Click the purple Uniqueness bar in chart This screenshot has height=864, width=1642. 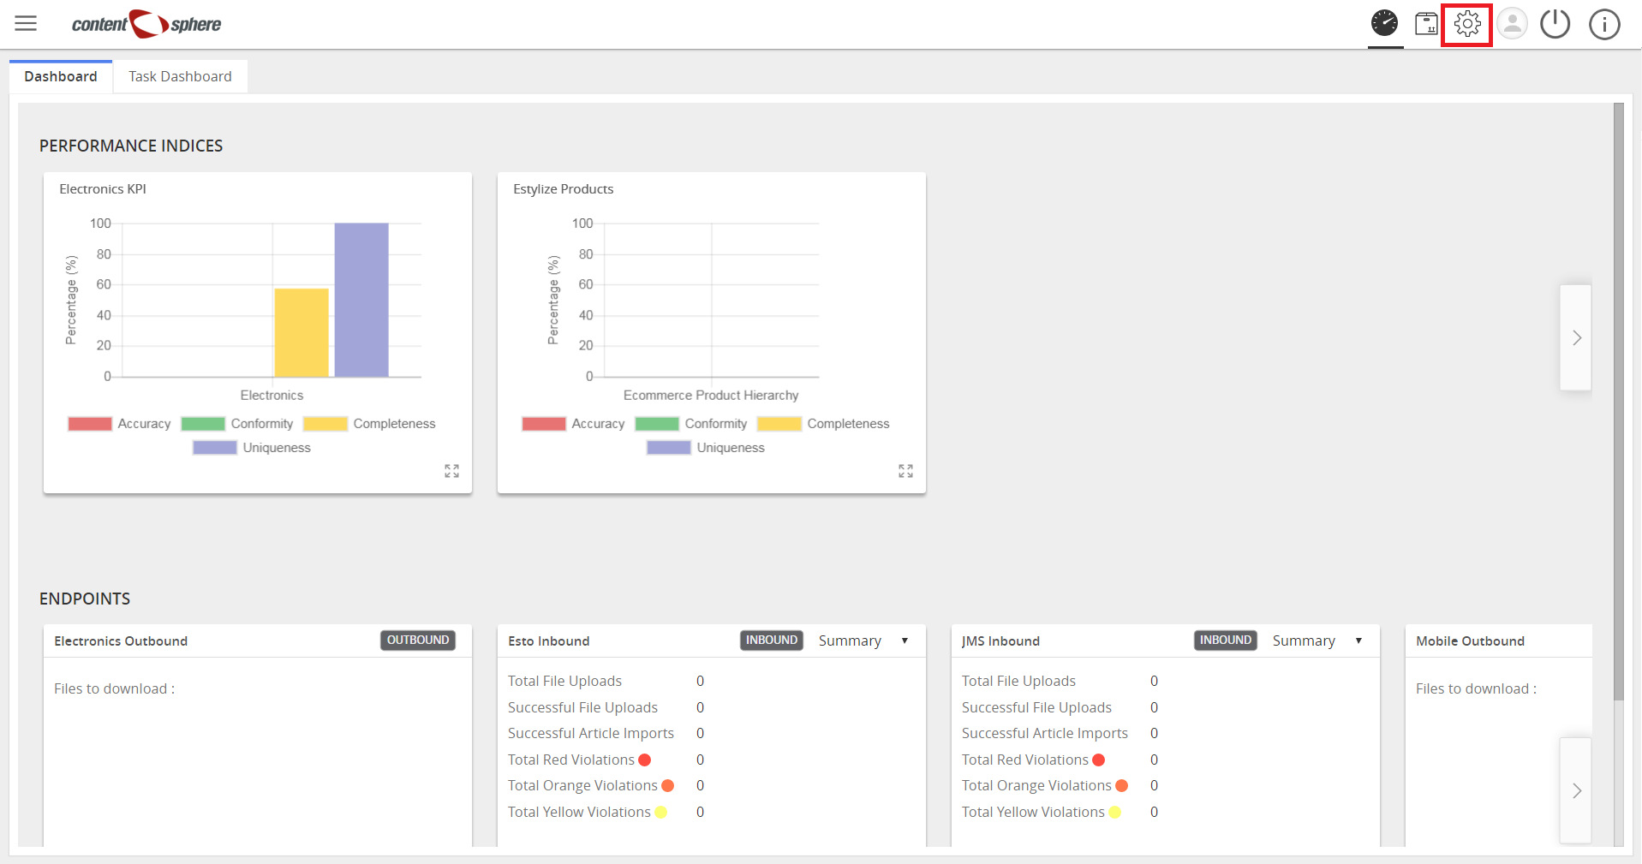coord(361,300)
